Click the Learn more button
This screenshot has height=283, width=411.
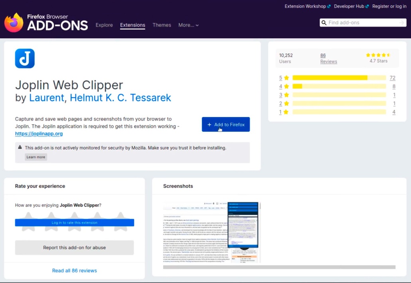[36, 157]
